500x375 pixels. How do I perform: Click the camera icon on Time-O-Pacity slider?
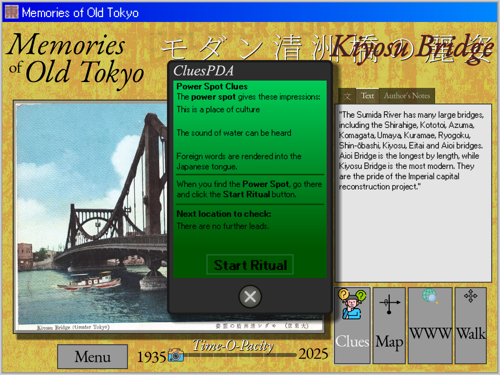[x=176, y=355]
